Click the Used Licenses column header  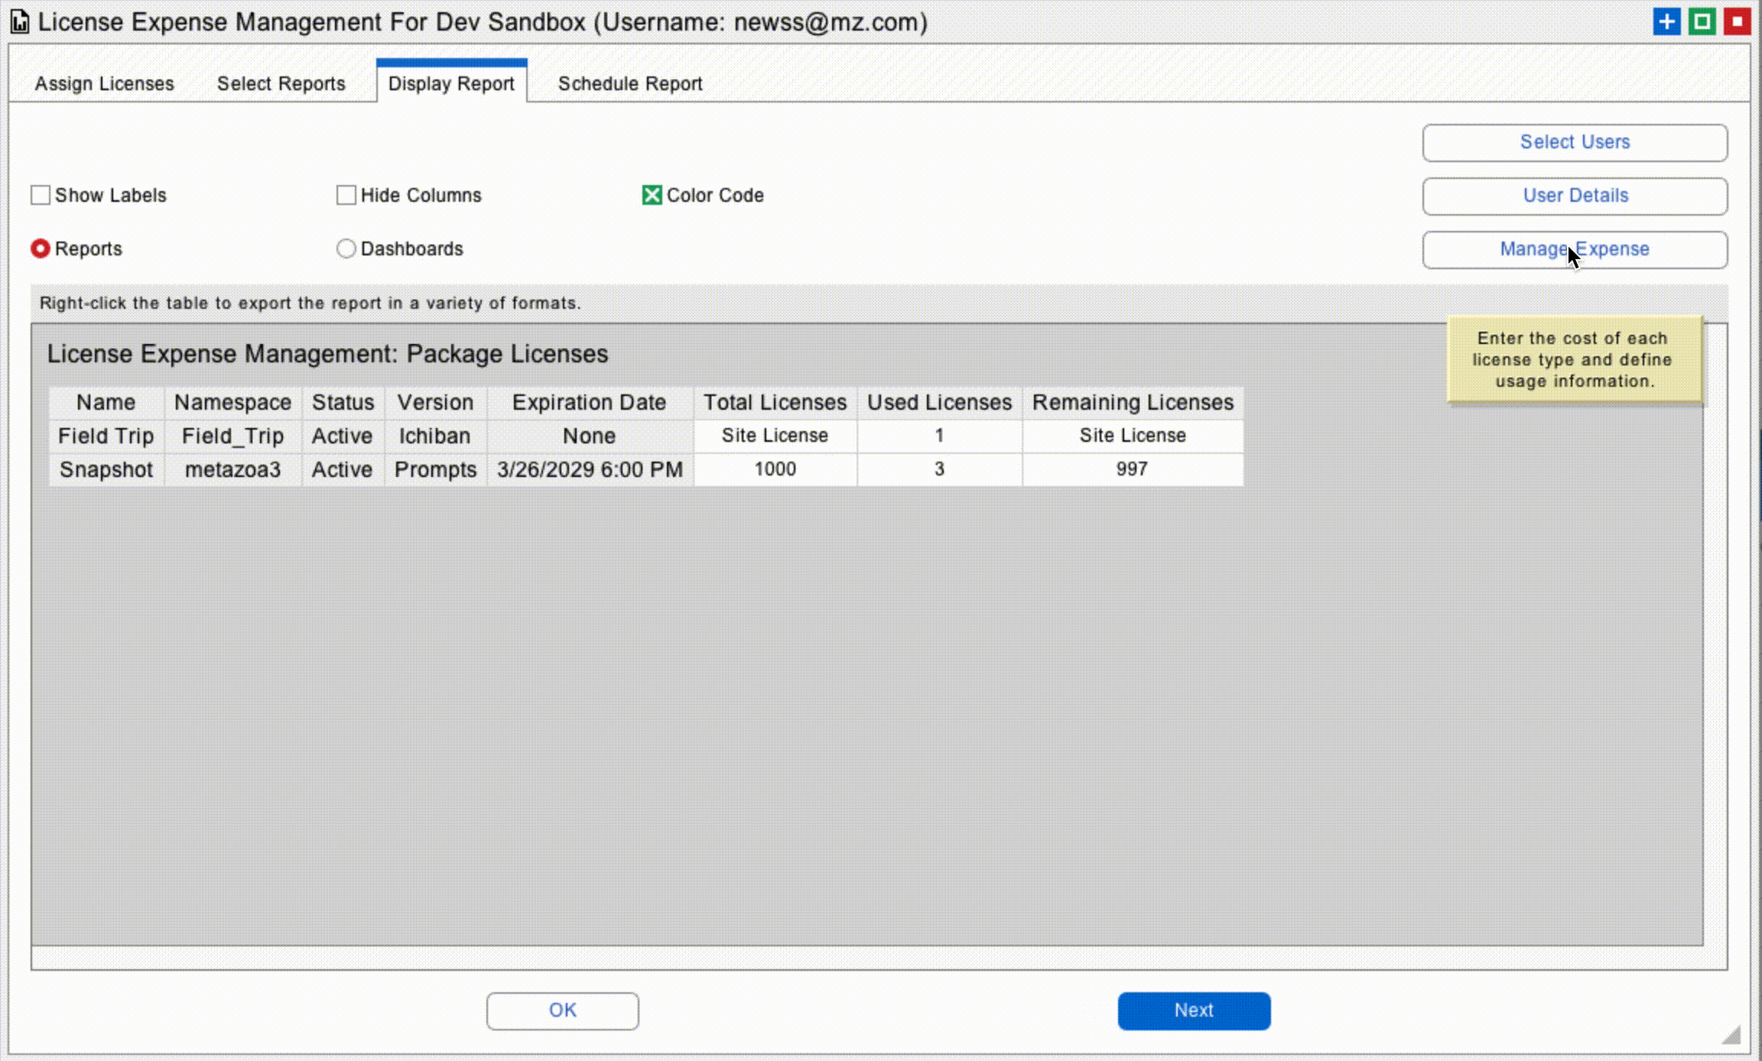click(939, 403)
